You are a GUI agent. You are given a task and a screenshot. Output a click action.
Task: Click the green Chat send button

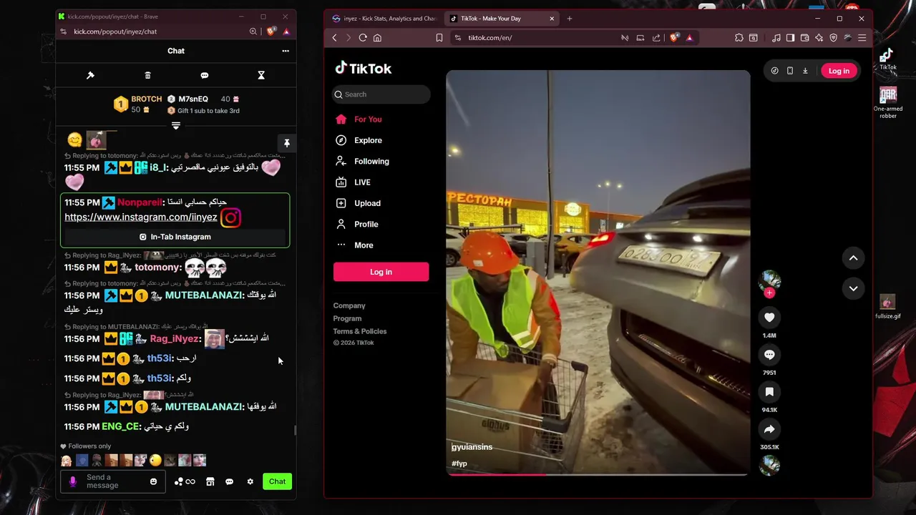tap(277, 481)
